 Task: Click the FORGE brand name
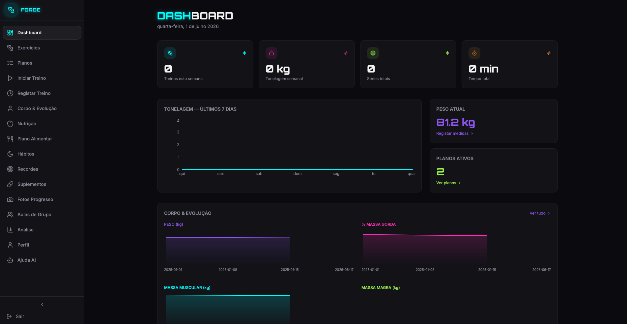tap(31, 10)
